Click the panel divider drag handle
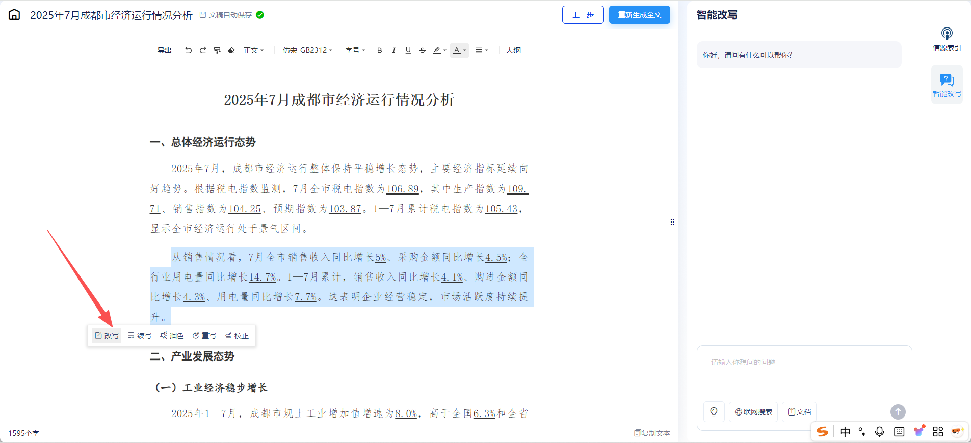Viewport: 971px width, 443px height. tap(672, 222)
